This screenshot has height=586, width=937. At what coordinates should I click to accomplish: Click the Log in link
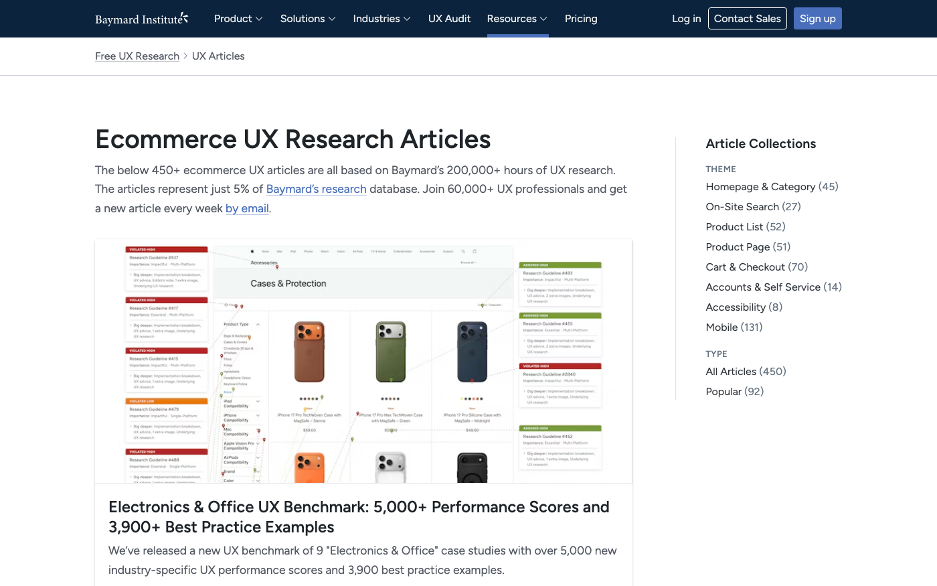(686, 19)
